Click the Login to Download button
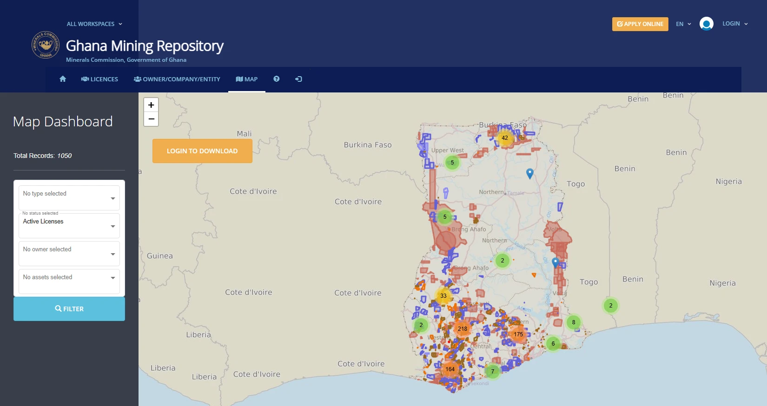This screenshot has width=767, height=406. (x=202, y=151)
